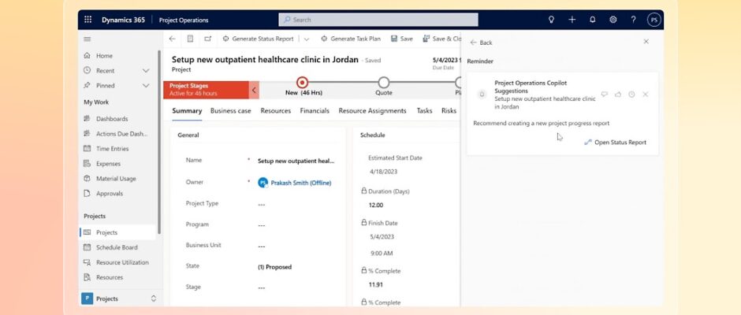Image resolution: width=741 pixels, height=315 pixels.
Task: Collapse Project Stages with the chevron button
Action: [254, 90]
